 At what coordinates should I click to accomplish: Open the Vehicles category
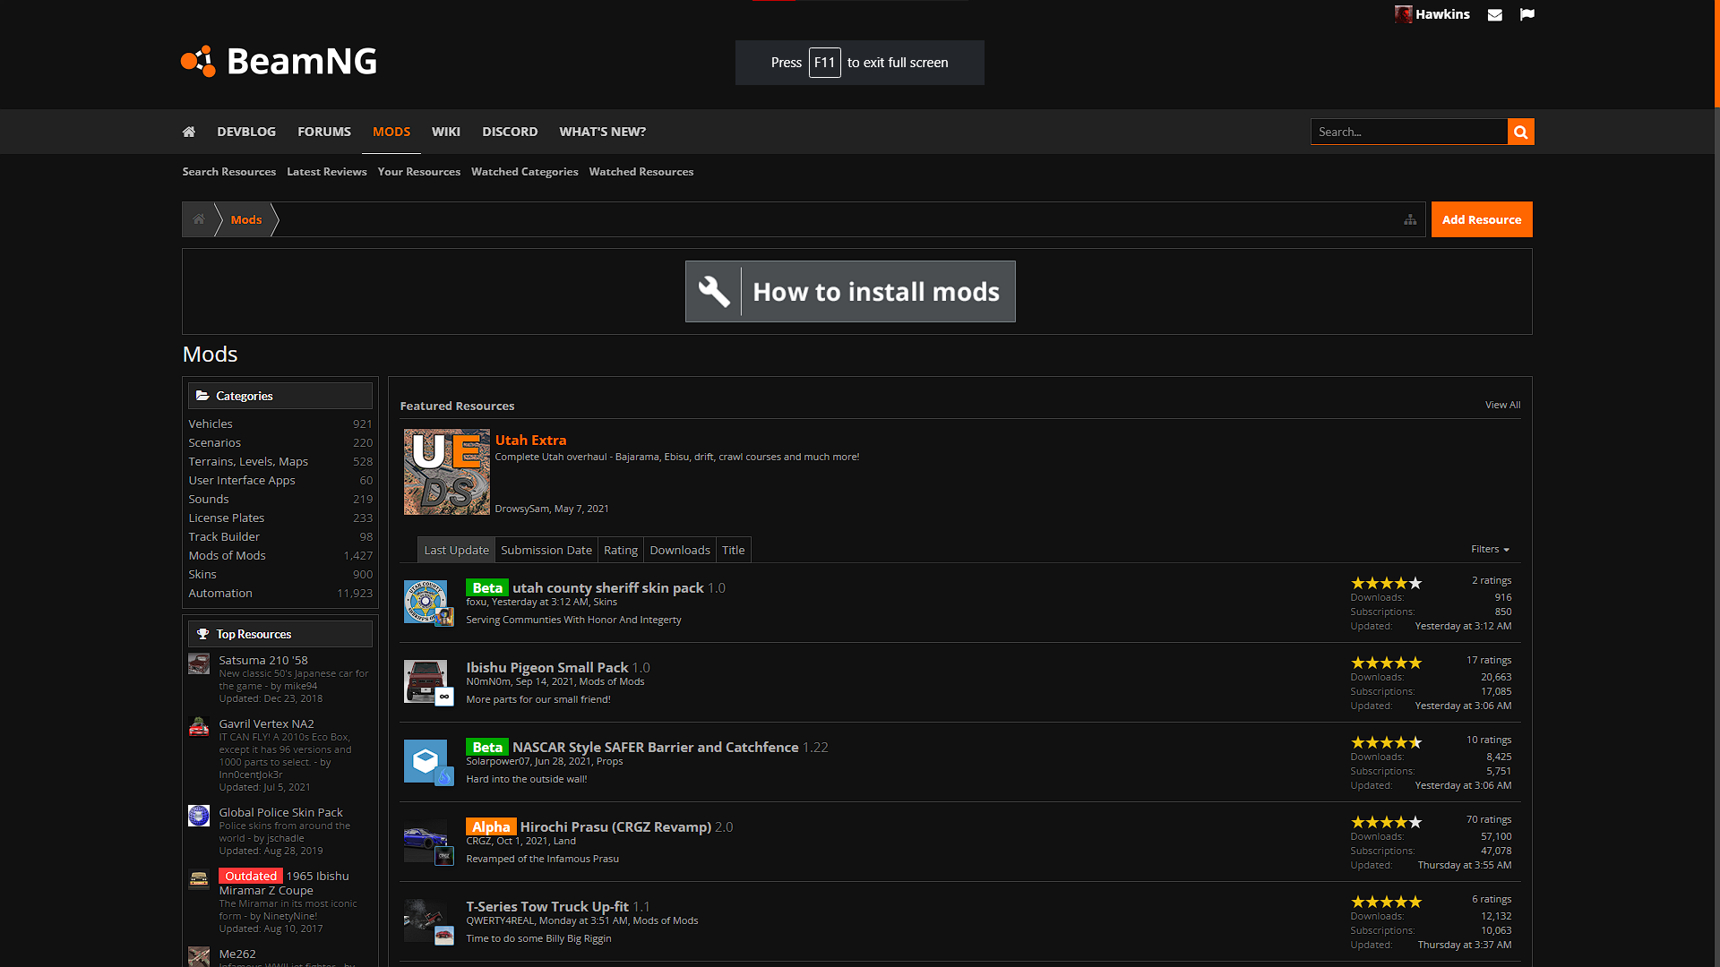pos(211,424)
